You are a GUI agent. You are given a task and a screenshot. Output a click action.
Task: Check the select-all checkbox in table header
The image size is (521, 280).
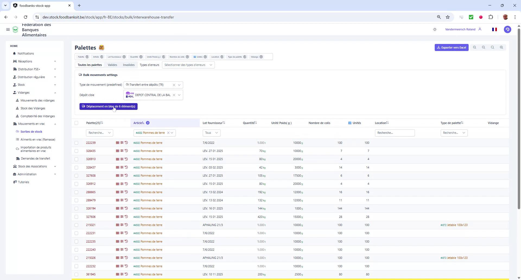pos(77,123)
